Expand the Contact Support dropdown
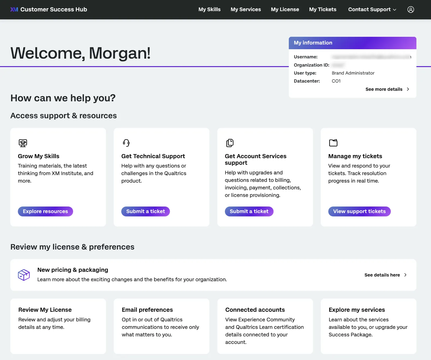The width and height of the screenshot is (431, 360). click(372, 9)
